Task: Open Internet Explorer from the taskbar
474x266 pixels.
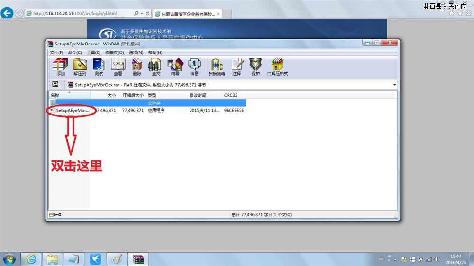Action: point(31,259)
